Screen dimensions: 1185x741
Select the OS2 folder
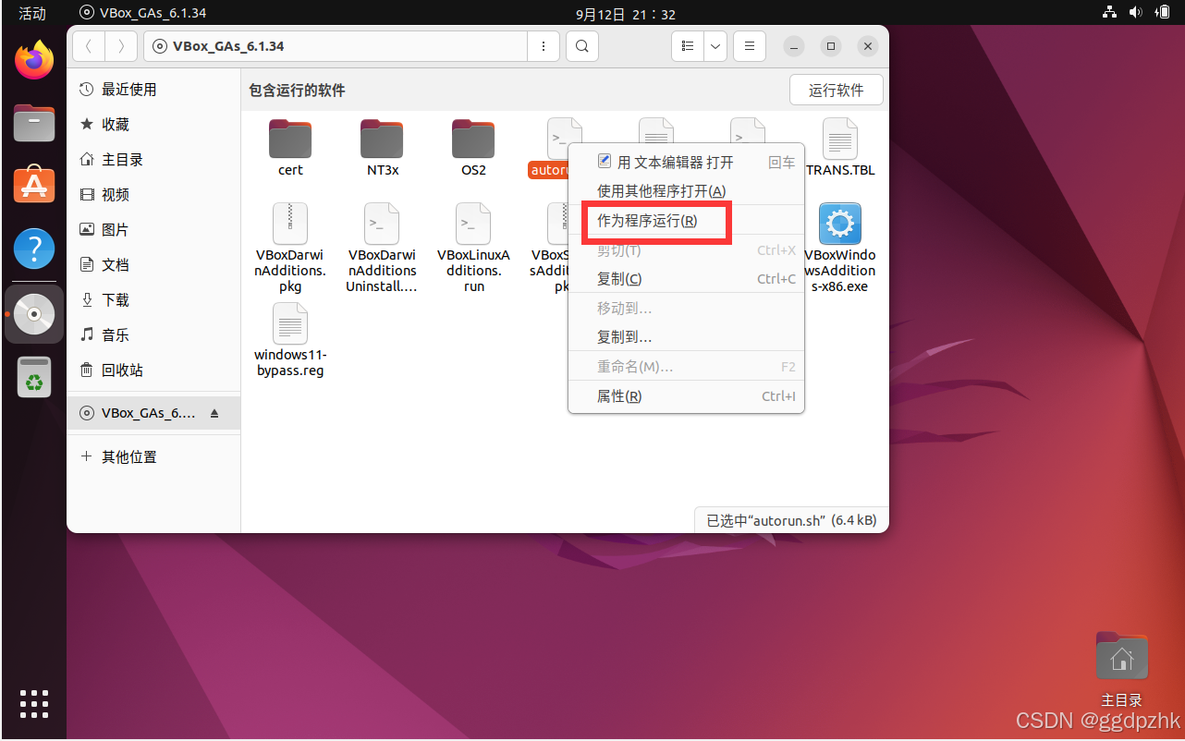coord(473,148)
